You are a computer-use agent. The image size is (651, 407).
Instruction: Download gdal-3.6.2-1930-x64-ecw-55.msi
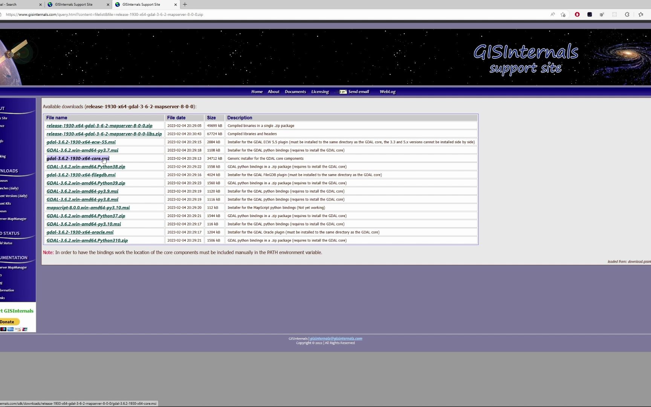[81, 142]
